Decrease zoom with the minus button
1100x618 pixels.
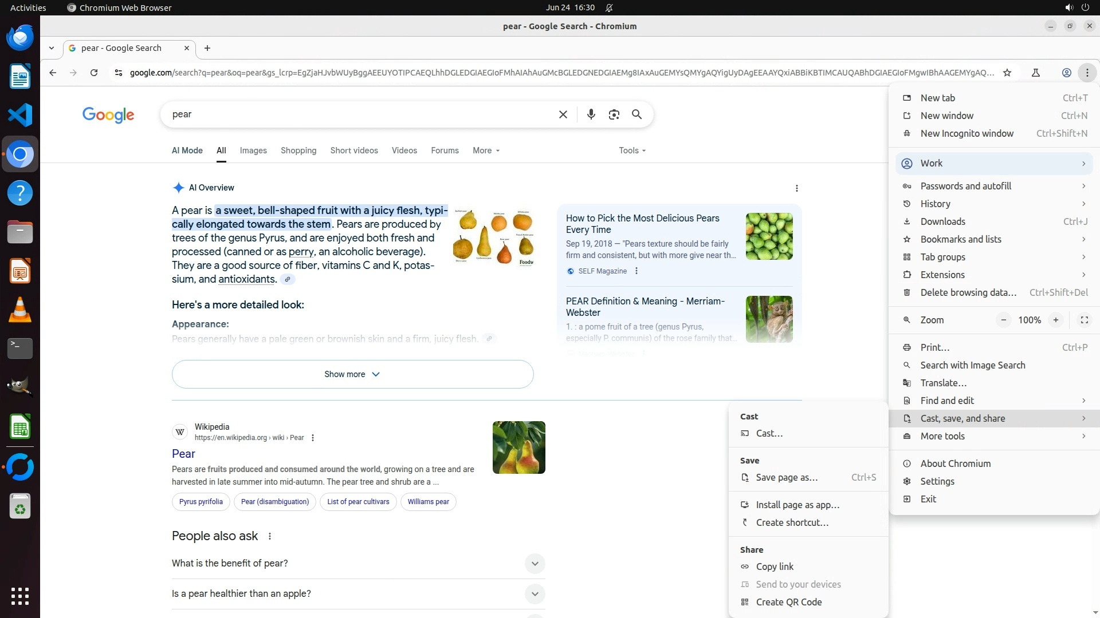tap(1003, 320)
